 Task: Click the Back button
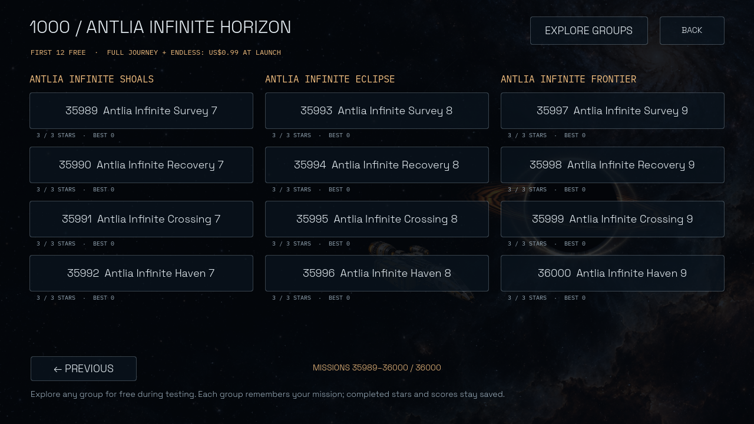tap(692, 31)
